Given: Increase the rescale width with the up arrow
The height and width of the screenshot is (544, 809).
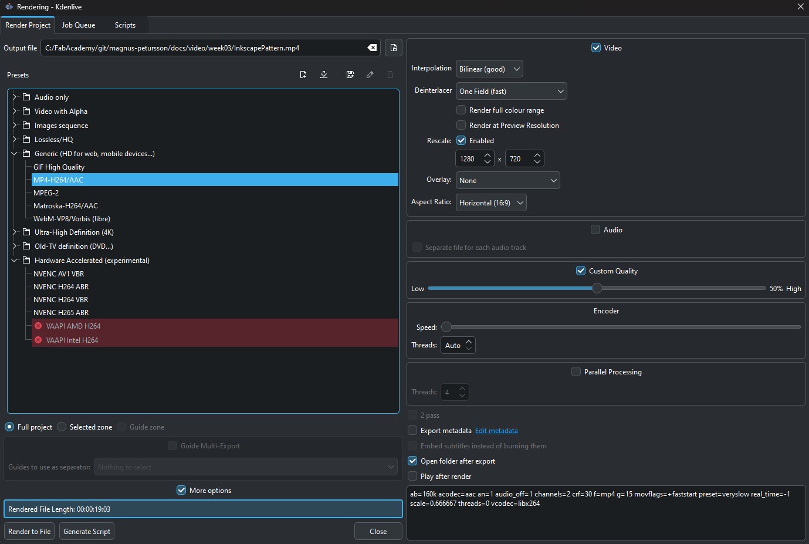Looking at the screenshot, I should (488, 156).
